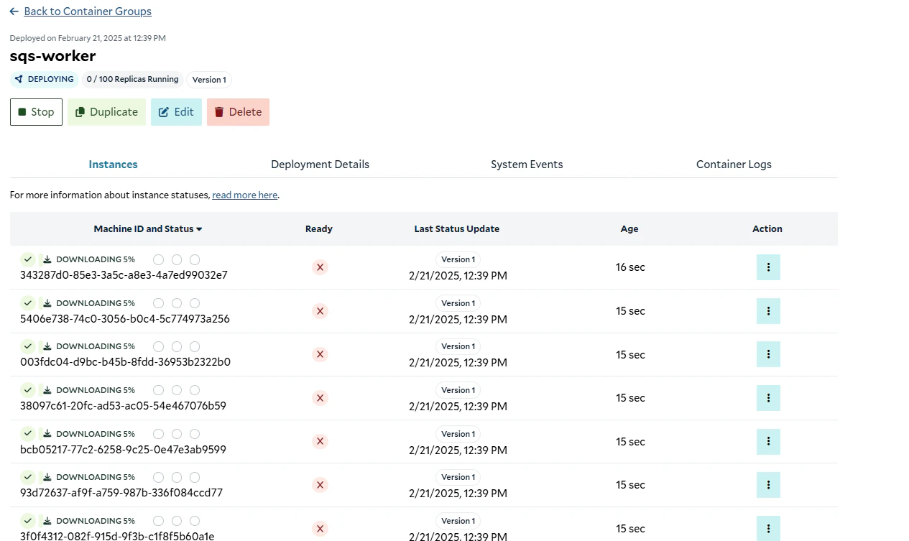Image resolution: width=909 pixels, height=541 pixels.
Task: Sort by Machine ID and Status column
Action: tap(148, 228)
